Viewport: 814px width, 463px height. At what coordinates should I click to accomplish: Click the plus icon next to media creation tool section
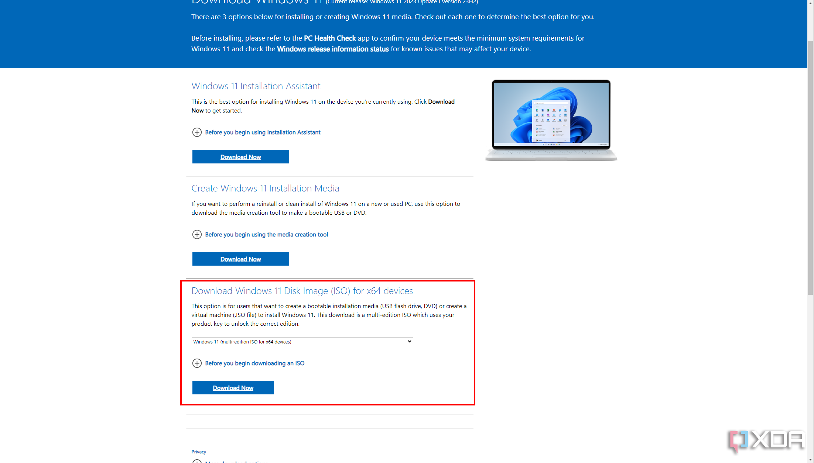(x=197, y=234)
